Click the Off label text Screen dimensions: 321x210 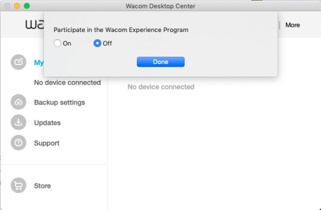pyautogui.click(x=107, y=43)
